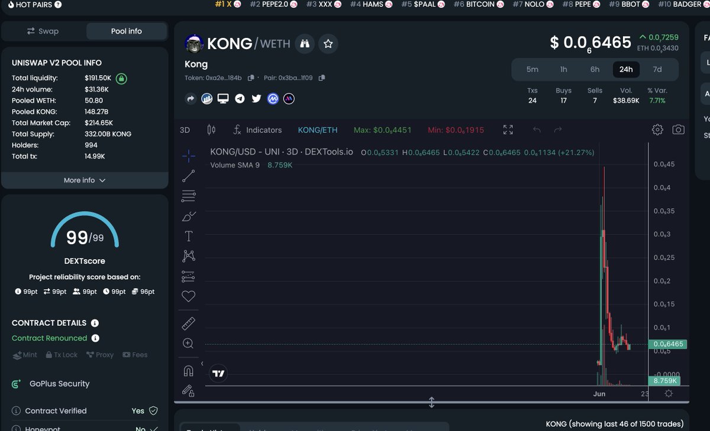Redo the last chart action
The width and height of the screenshot is (710, 431).
557,130
